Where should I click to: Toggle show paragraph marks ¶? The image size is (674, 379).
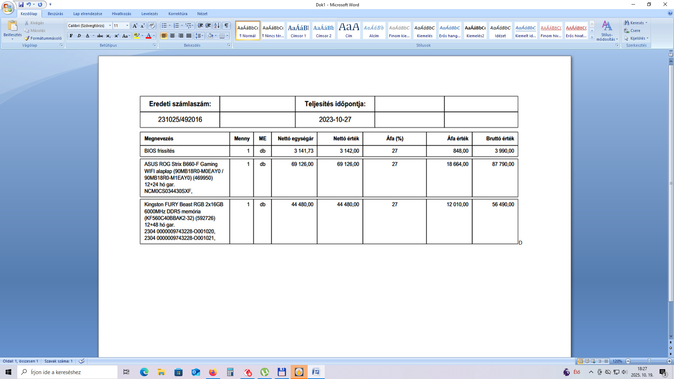(x=226, y=26)
